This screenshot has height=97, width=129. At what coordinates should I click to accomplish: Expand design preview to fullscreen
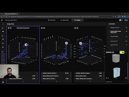pyautogui.click(x=126, y=78)
